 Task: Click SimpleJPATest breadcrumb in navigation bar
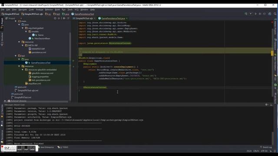(x=10, y=14)
